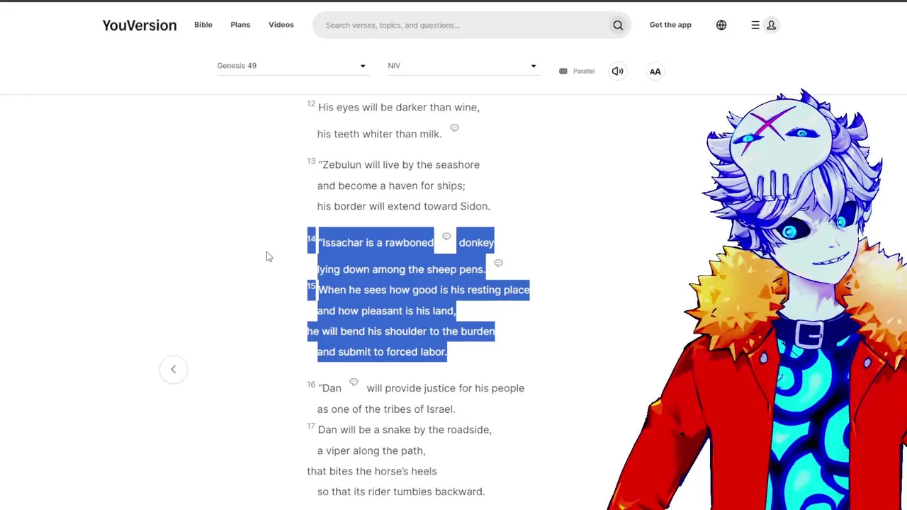
Task: Open the AA font settings
Action: (655, 71)
